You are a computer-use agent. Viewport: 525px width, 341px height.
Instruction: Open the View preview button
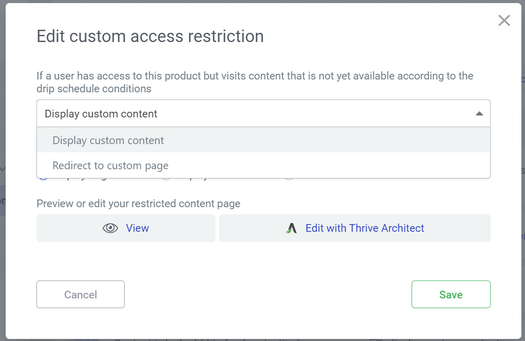tap(126, 228)
